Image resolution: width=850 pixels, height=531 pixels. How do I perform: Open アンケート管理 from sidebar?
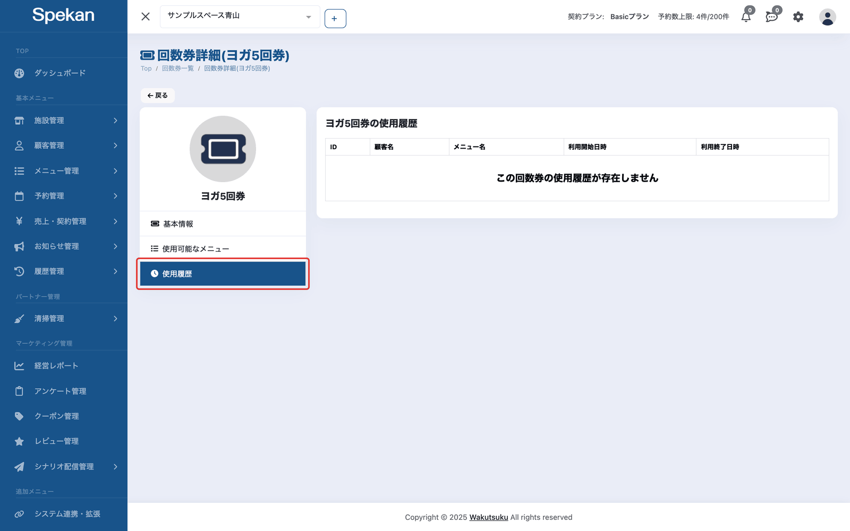click(x=64, y=391)
